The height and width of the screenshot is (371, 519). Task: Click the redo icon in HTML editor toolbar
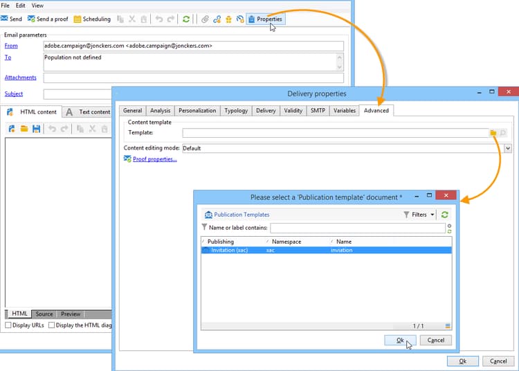coord(64,129)
